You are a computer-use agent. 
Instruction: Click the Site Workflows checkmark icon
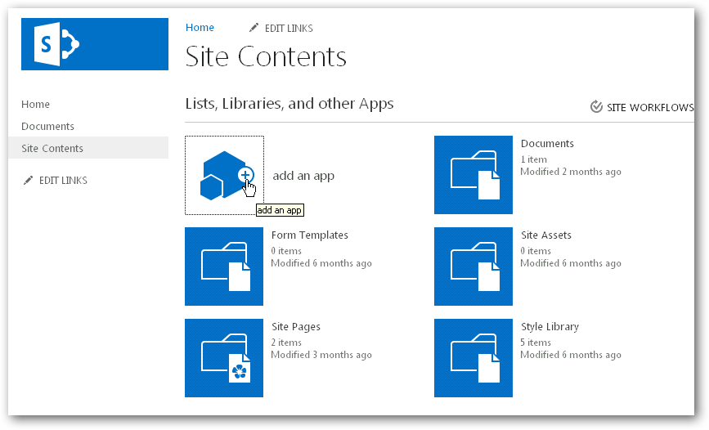(x=596, y=107)
